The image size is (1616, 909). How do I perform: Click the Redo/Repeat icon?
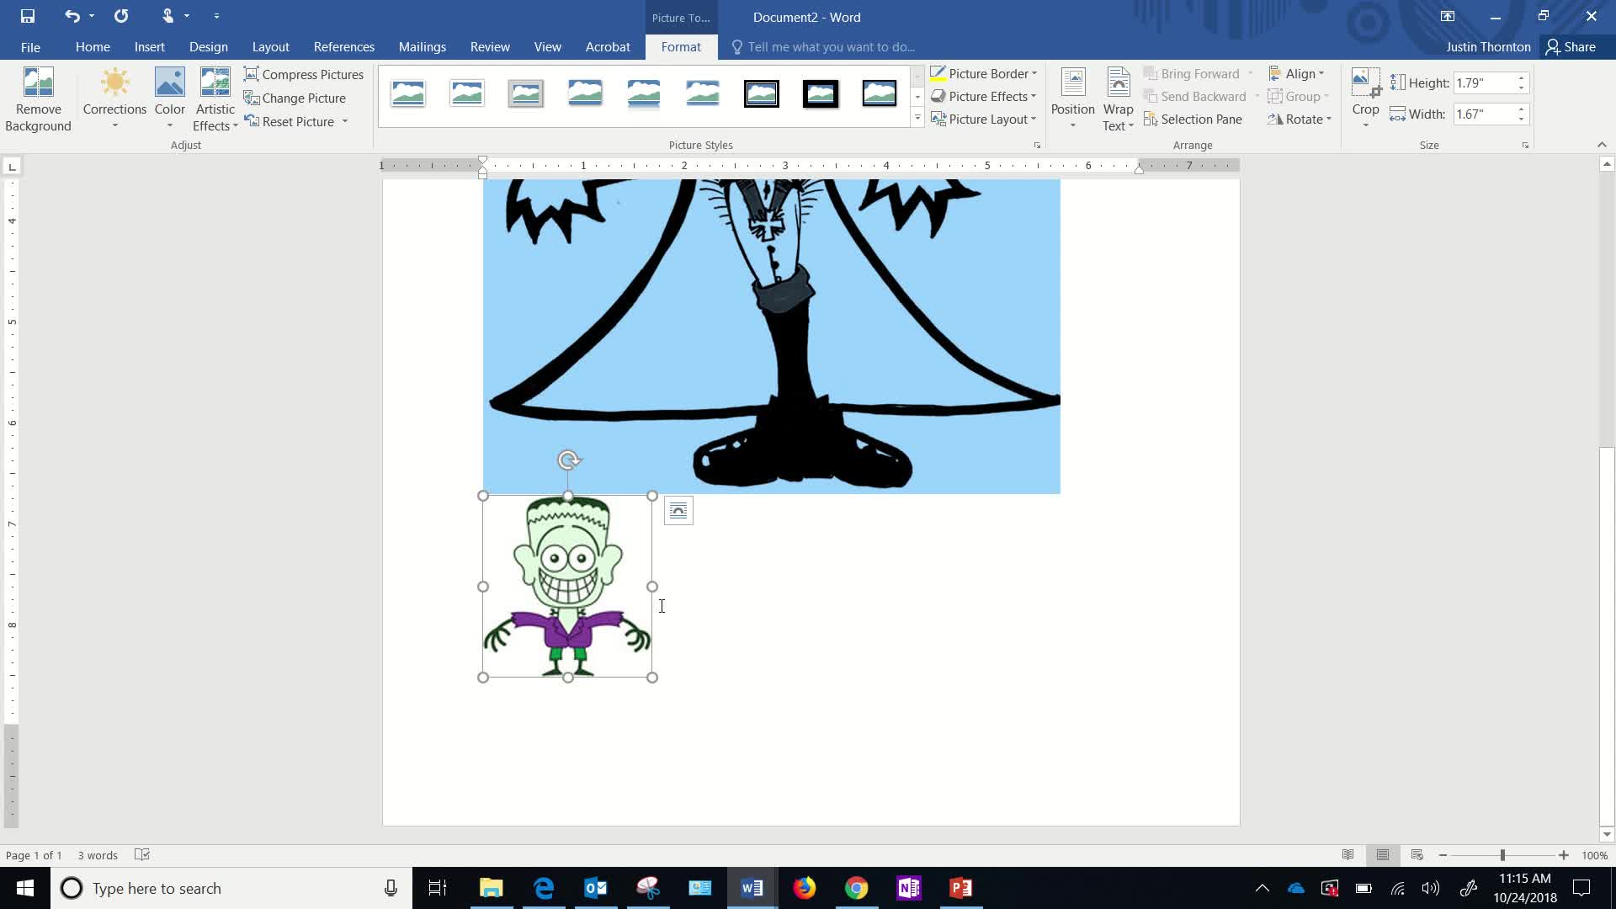click(121, 16)
